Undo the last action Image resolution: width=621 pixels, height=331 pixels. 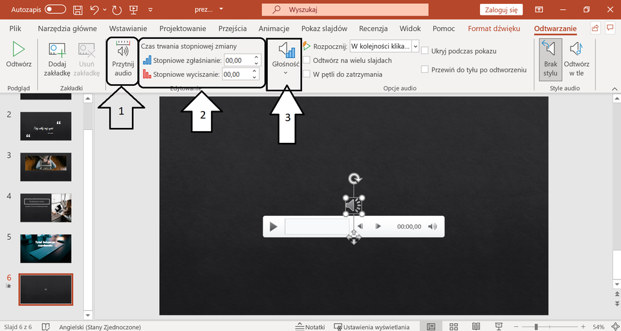94,10
